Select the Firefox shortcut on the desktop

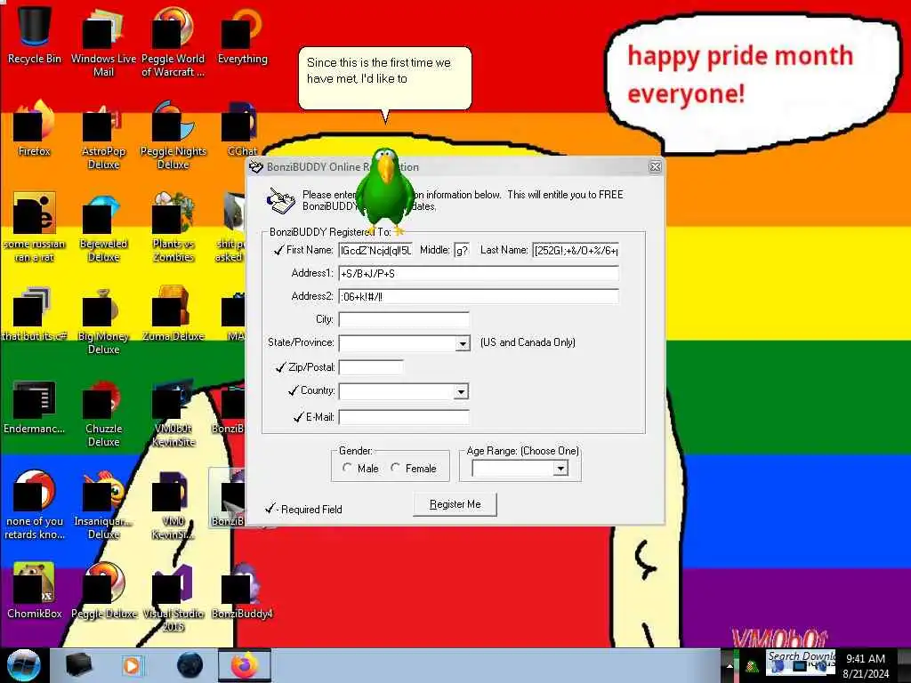(35, 128)
